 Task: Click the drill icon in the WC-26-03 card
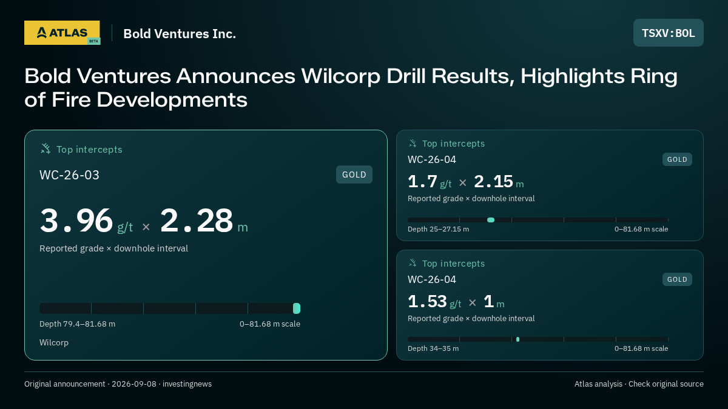point(45,149)
